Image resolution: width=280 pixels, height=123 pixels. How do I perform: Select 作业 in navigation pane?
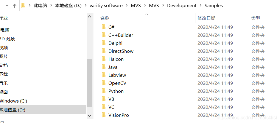4,18
